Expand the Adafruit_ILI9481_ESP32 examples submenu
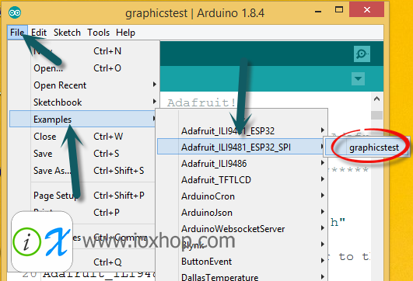413x281 pixels. (x=242, y=130)
